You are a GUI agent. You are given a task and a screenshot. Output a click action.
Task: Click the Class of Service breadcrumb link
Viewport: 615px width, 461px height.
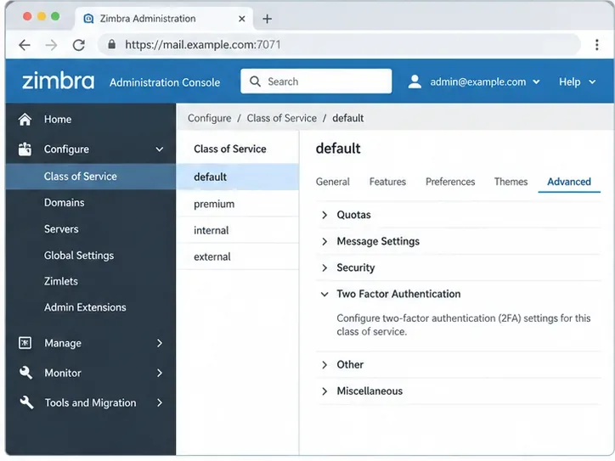[282, 118]
